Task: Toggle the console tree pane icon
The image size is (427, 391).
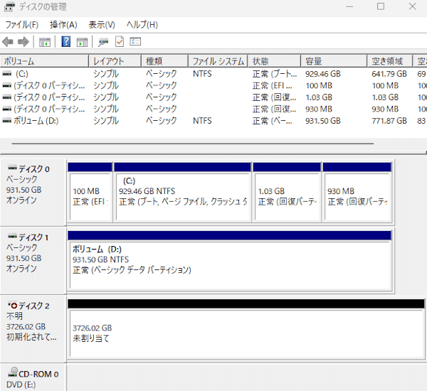Action: (x=45, y=42)
